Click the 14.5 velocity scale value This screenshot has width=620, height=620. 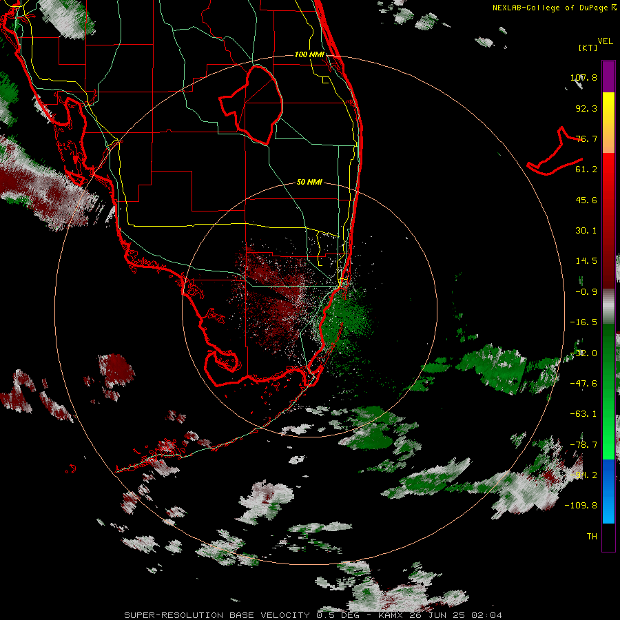pyautogui.click(x=586, y=261)
